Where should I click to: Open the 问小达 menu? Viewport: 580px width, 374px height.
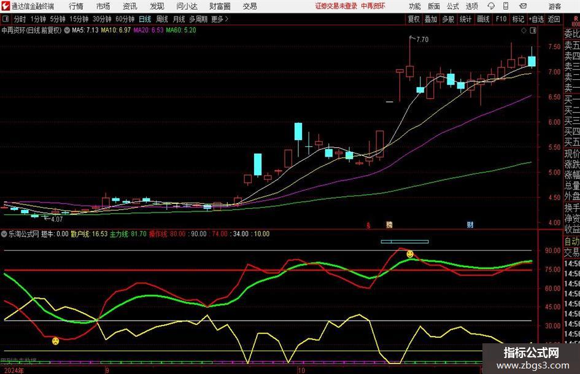pyautogui.click(x=187, y=6)
